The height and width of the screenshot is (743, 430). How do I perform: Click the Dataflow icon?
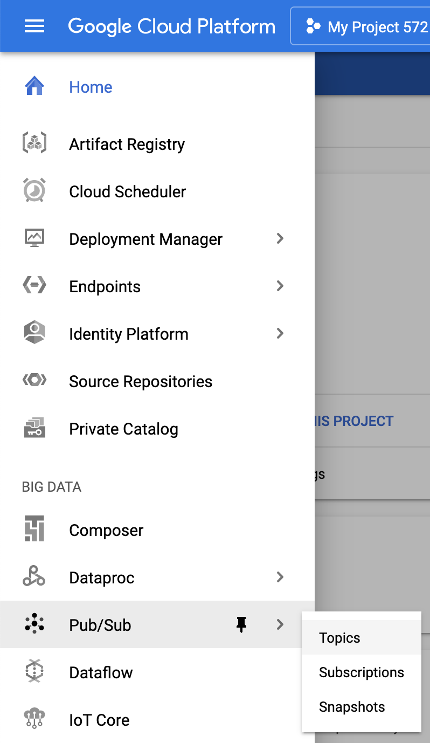34,672
